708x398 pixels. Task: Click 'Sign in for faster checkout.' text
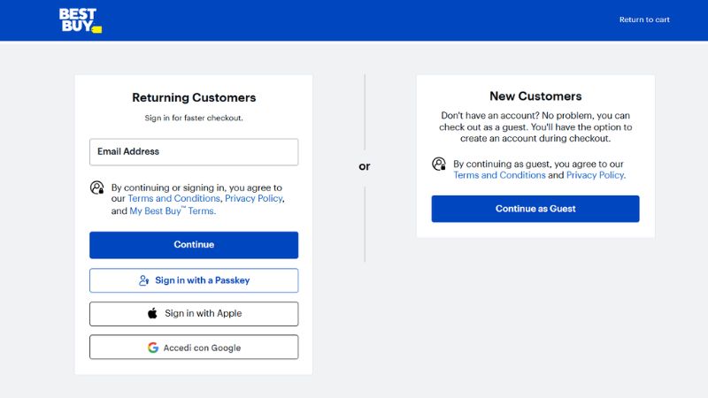point(194,118)
